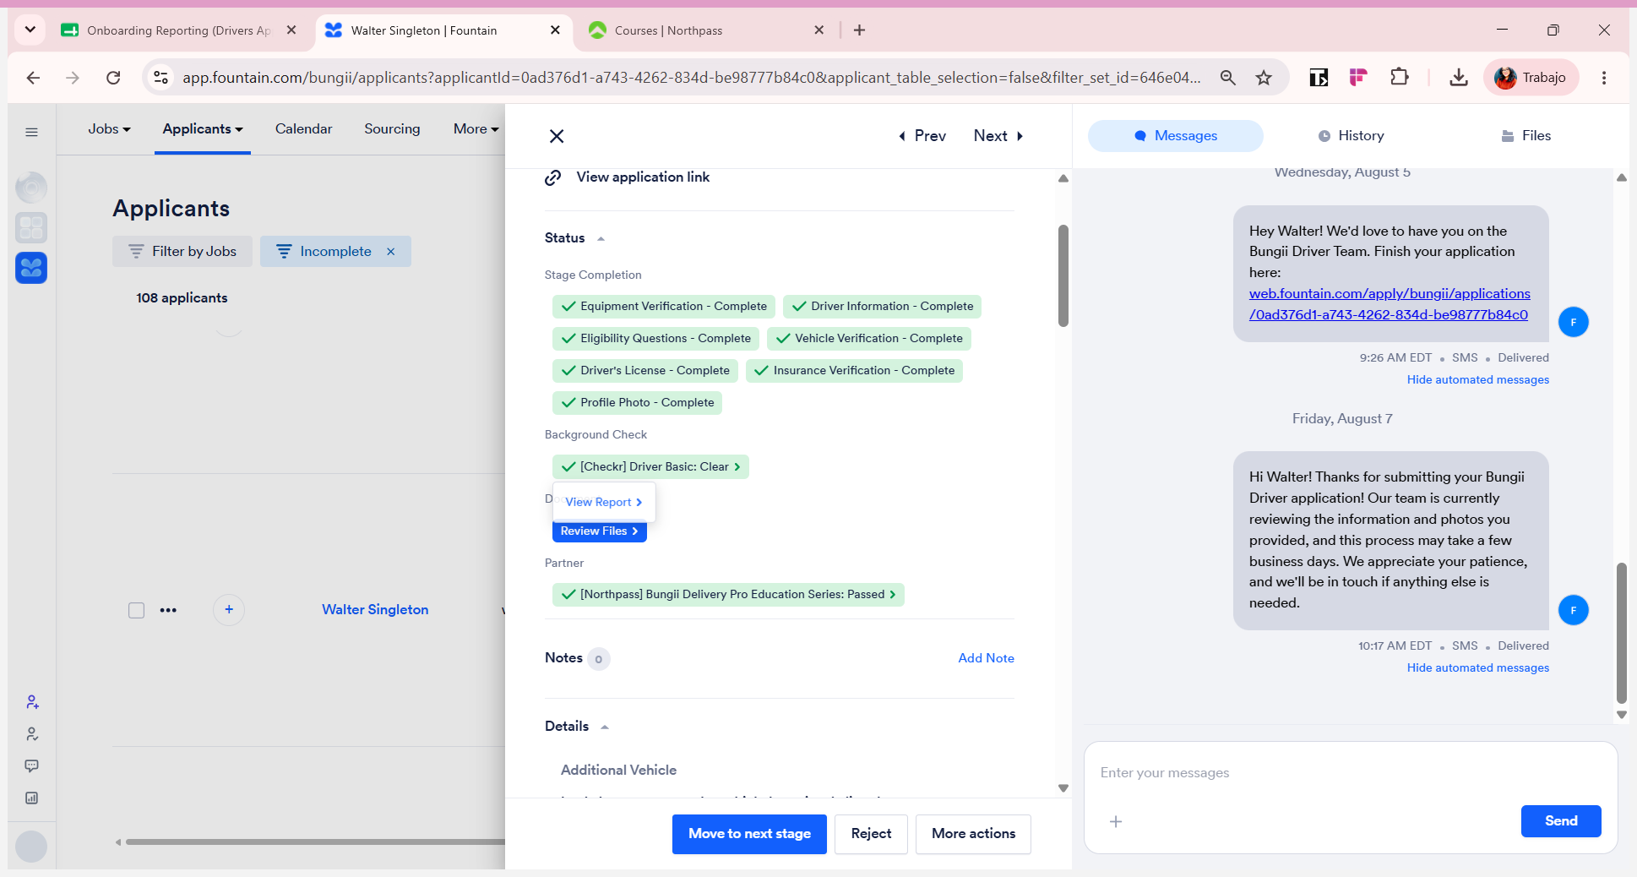Image resolution: width=1637 pixels, height=877 pixels.
Task: Check the box beside Walter Singleton
Action: [136, 610]
